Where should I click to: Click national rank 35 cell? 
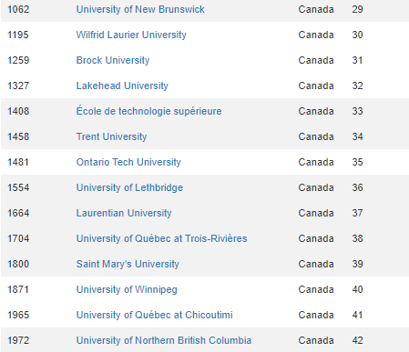357,162
